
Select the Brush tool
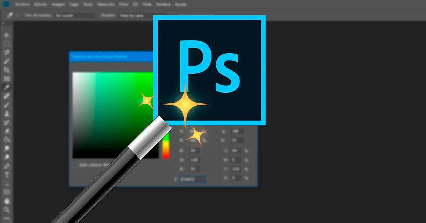(7, 105)
